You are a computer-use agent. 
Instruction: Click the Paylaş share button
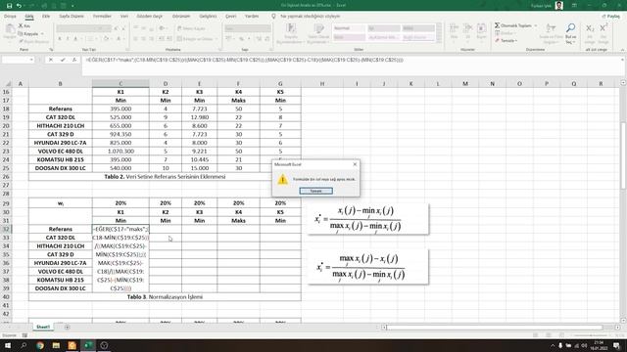click(x=611, y=17)
